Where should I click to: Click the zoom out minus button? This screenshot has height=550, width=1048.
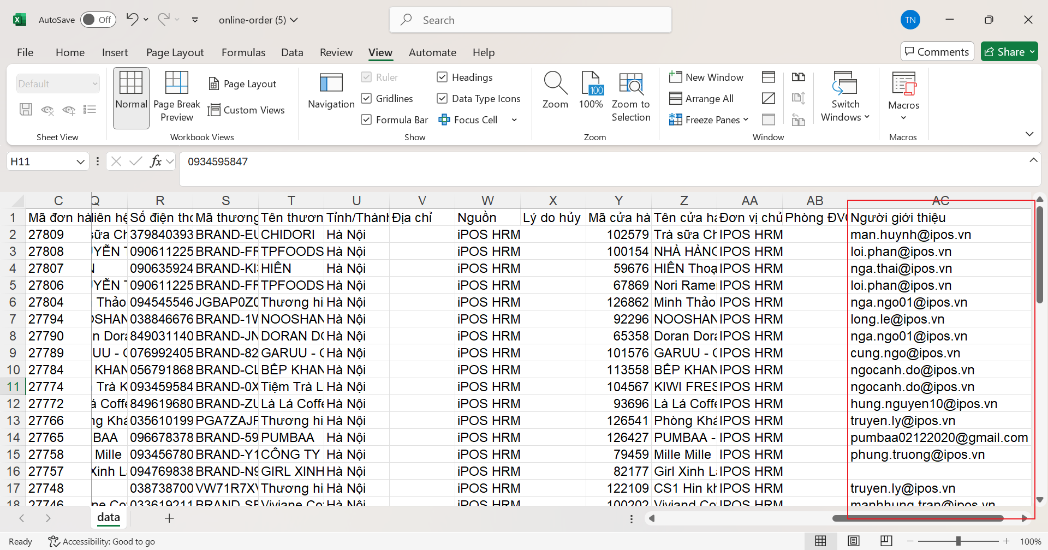(x=910, y=541)
